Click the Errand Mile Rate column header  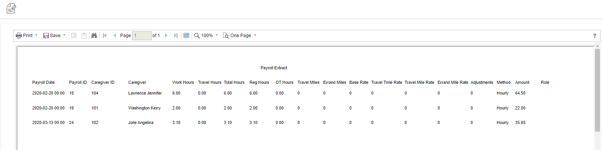(x=453, y=82)
